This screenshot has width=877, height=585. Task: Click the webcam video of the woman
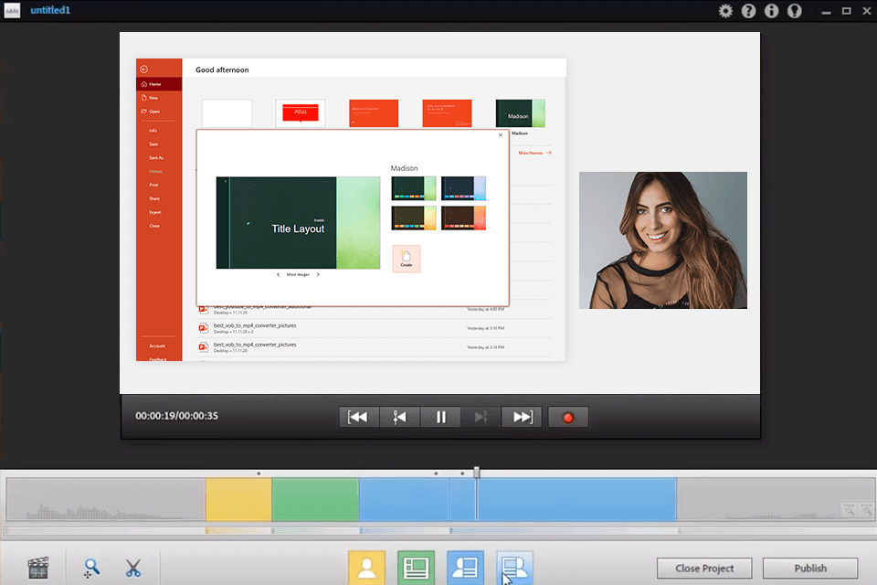(x=663, y=240)
